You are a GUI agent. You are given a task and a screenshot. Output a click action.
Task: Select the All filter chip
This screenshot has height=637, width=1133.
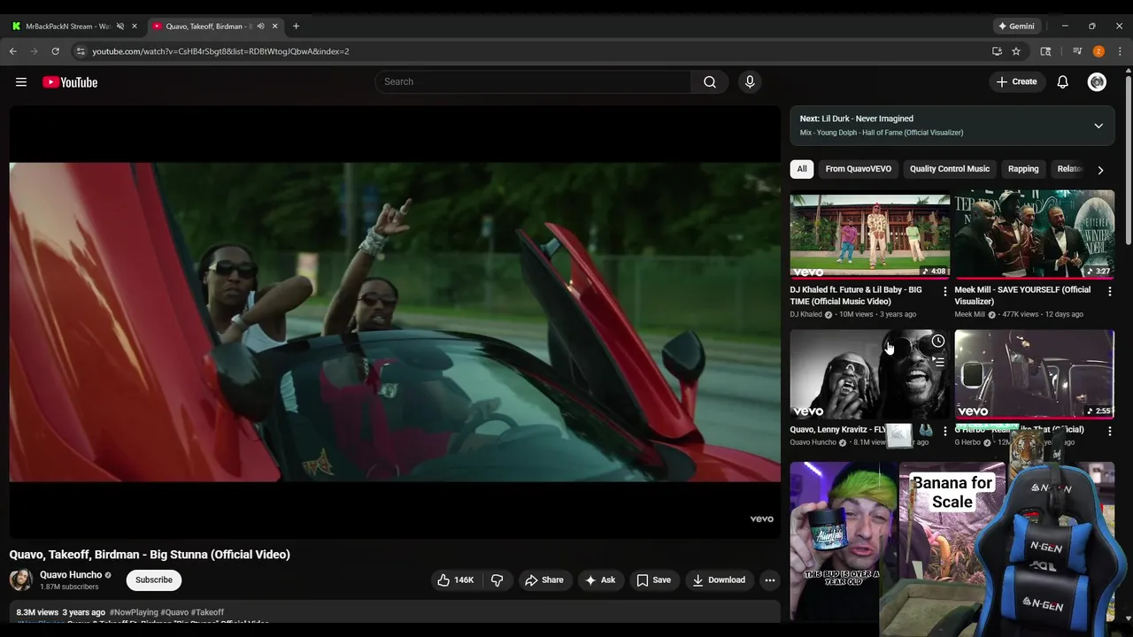point(802,169)
